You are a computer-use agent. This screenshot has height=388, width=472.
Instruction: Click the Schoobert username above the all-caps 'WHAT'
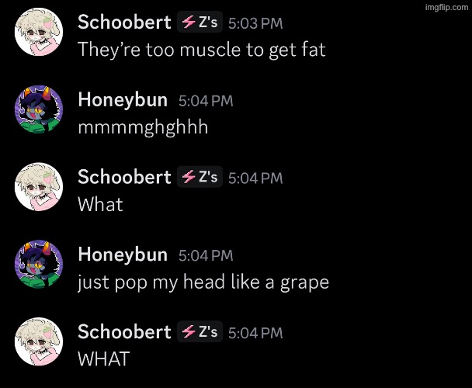(x=124, y=331)
